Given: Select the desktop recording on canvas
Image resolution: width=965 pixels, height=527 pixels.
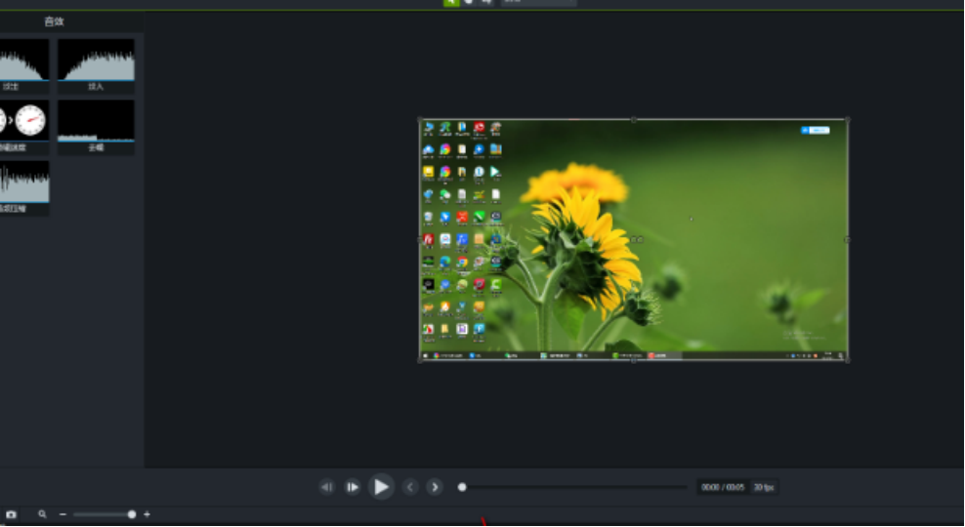Looking at the screenshot, I should click(x=634, y=239).
